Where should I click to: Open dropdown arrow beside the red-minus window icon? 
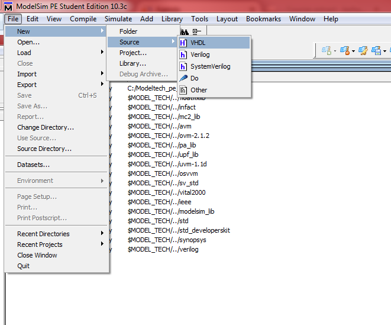[353, 51]
